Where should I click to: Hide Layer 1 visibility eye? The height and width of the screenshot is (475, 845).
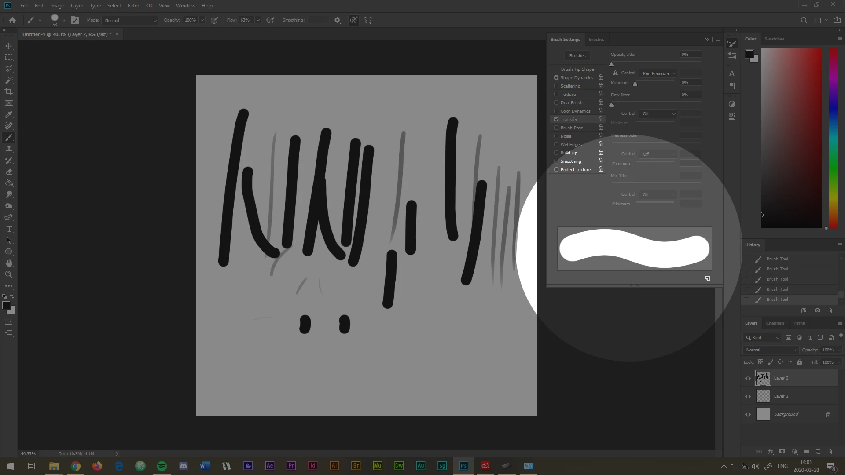coord(748,396)
